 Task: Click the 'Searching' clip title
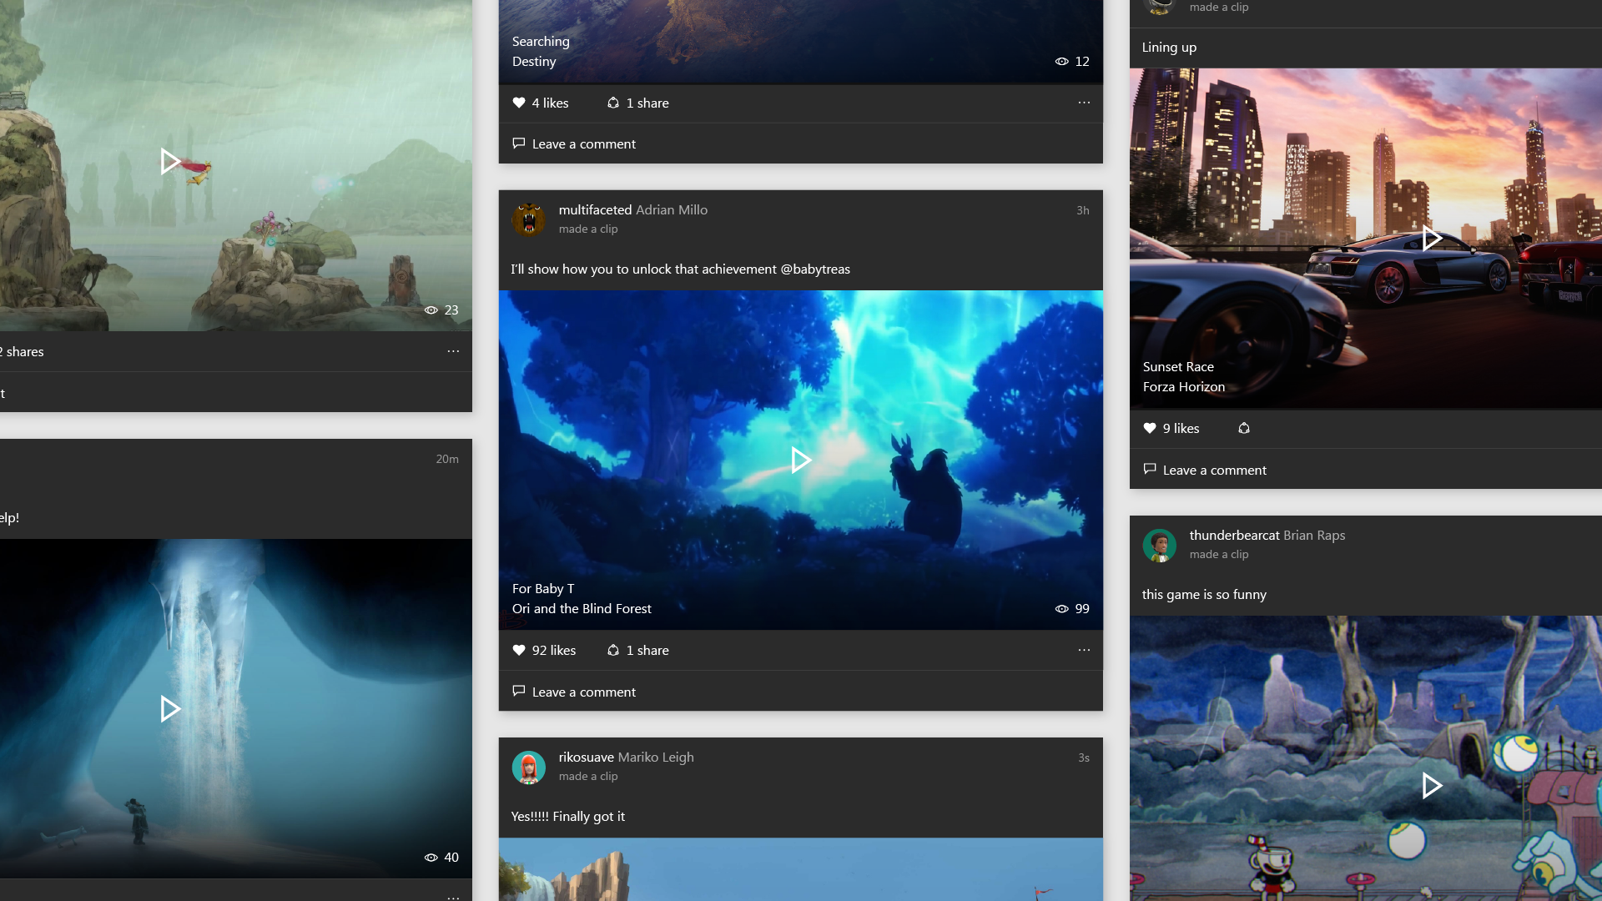(541, 41)
